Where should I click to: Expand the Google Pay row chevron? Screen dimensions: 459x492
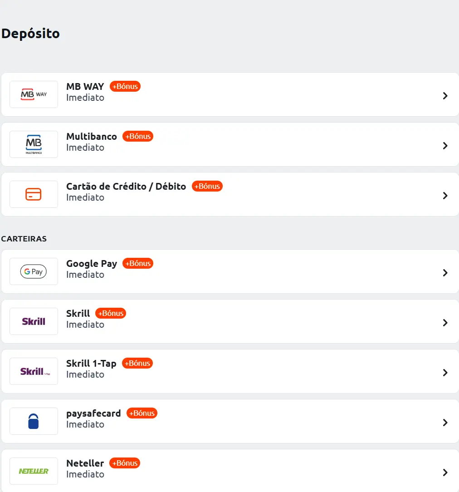pyautogui.click(x=445, y=273)
